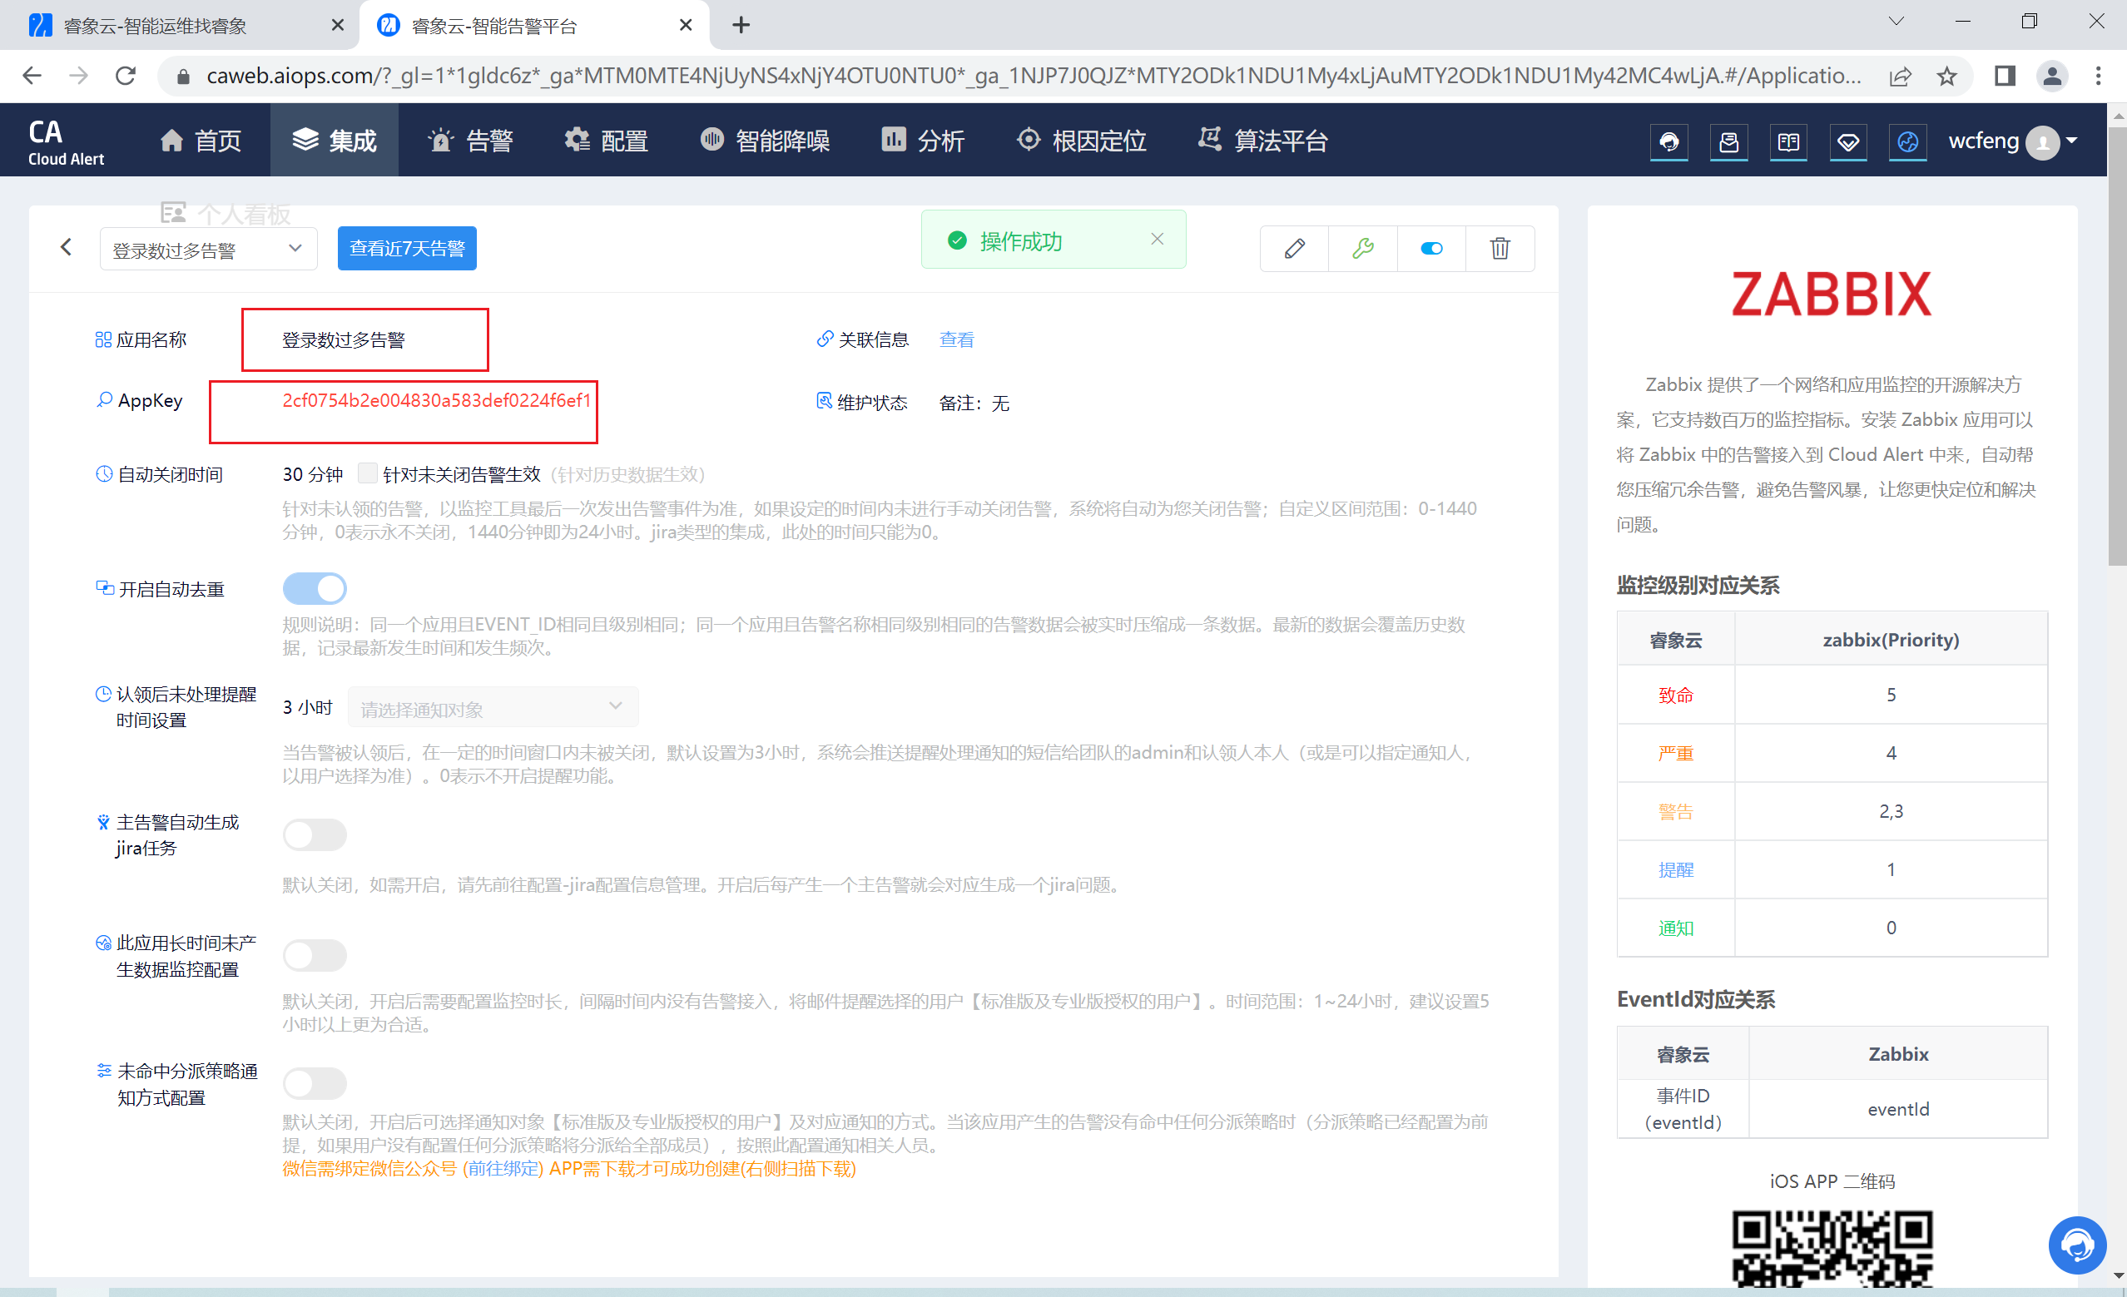Click the AppKey value text
The height and width of the screenshot is (1297, 2127).
coord(437,400)
